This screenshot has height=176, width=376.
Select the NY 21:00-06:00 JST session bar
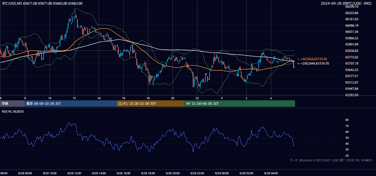(240, 104)
